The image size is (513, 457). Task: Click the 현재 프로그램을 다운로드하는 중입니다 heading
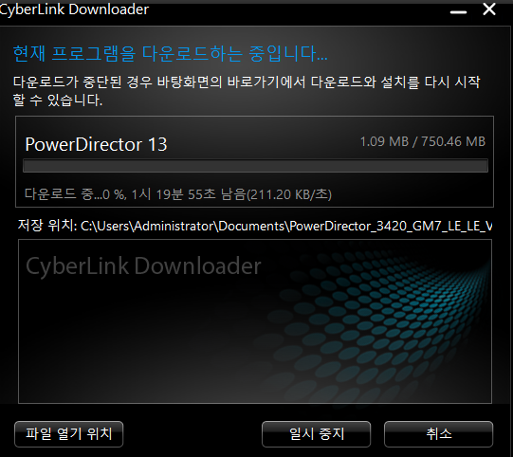coord(170,54)
